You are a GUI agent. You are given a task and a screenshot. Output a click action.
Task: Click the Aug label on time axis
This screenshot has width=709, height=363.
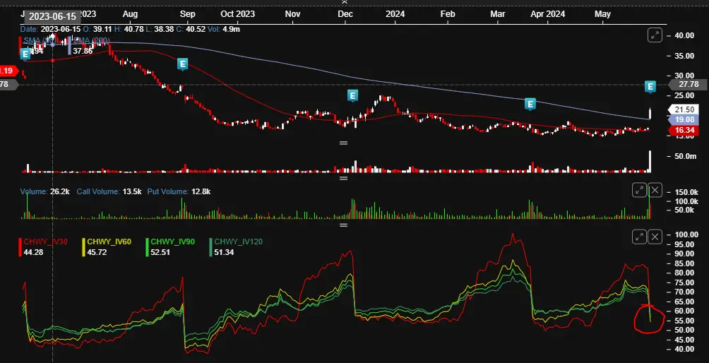click(130, 14)
